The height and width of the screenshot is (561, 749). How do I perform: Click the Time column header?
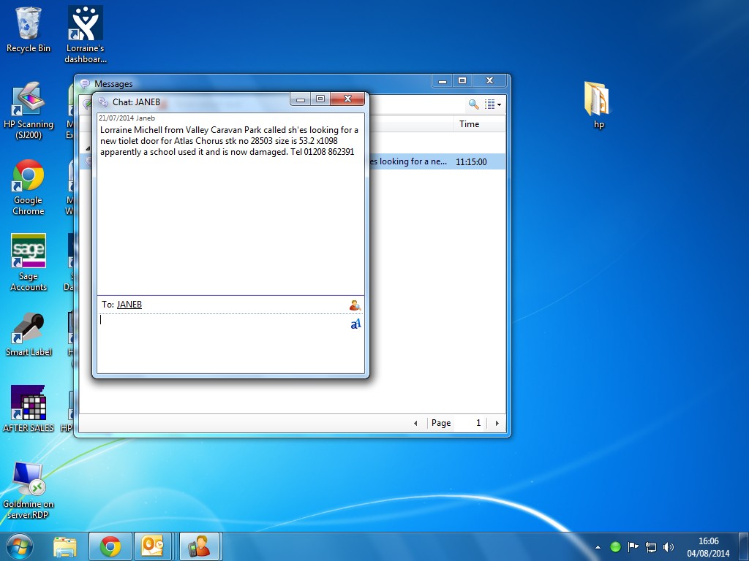(470, 124)
